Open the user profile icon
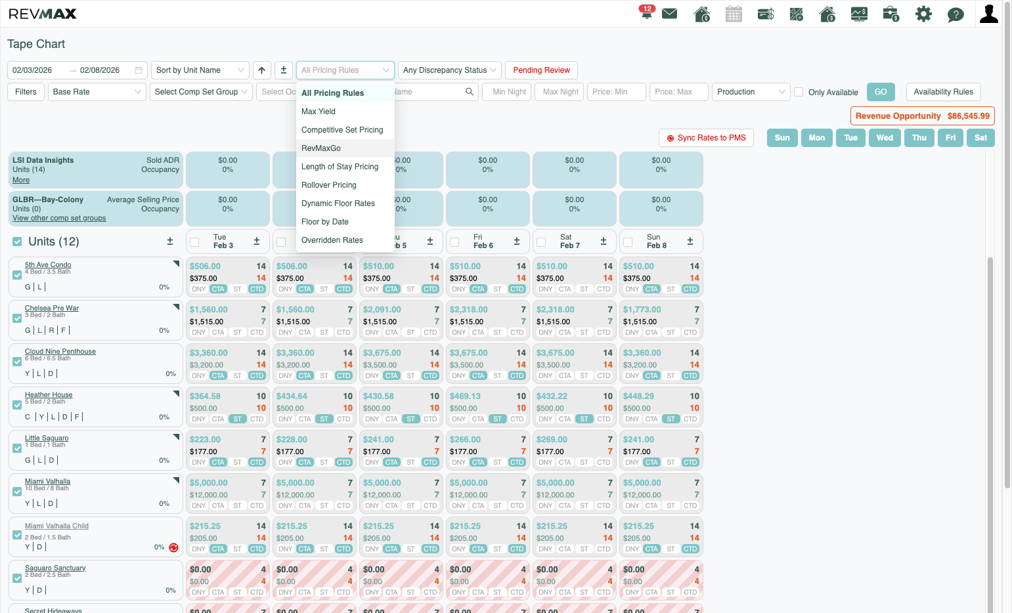The width and height of the screenshot is (1012, 613). click(988, 14)
